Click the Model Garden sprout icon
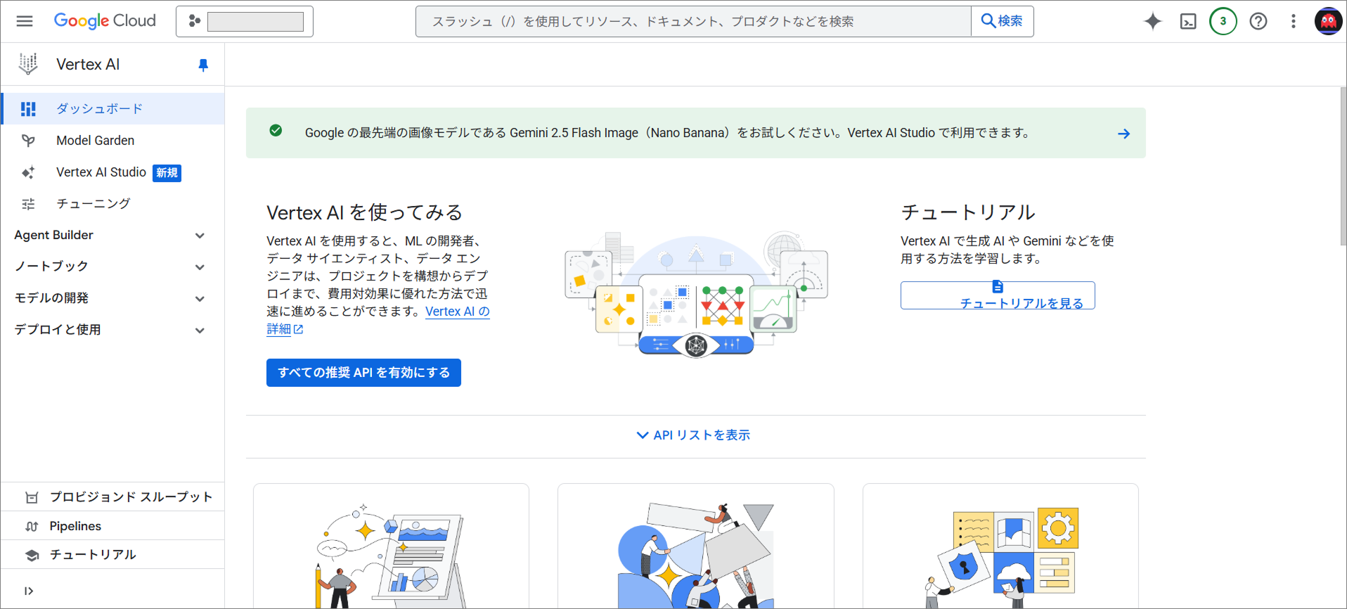Screen dimensions: 1347x609 pos(28,141)
